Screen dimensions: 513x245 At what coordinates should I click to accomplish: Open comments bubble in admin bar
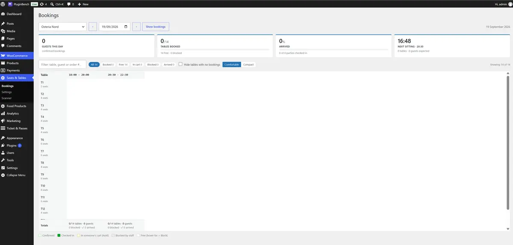[x=71, y=4]
